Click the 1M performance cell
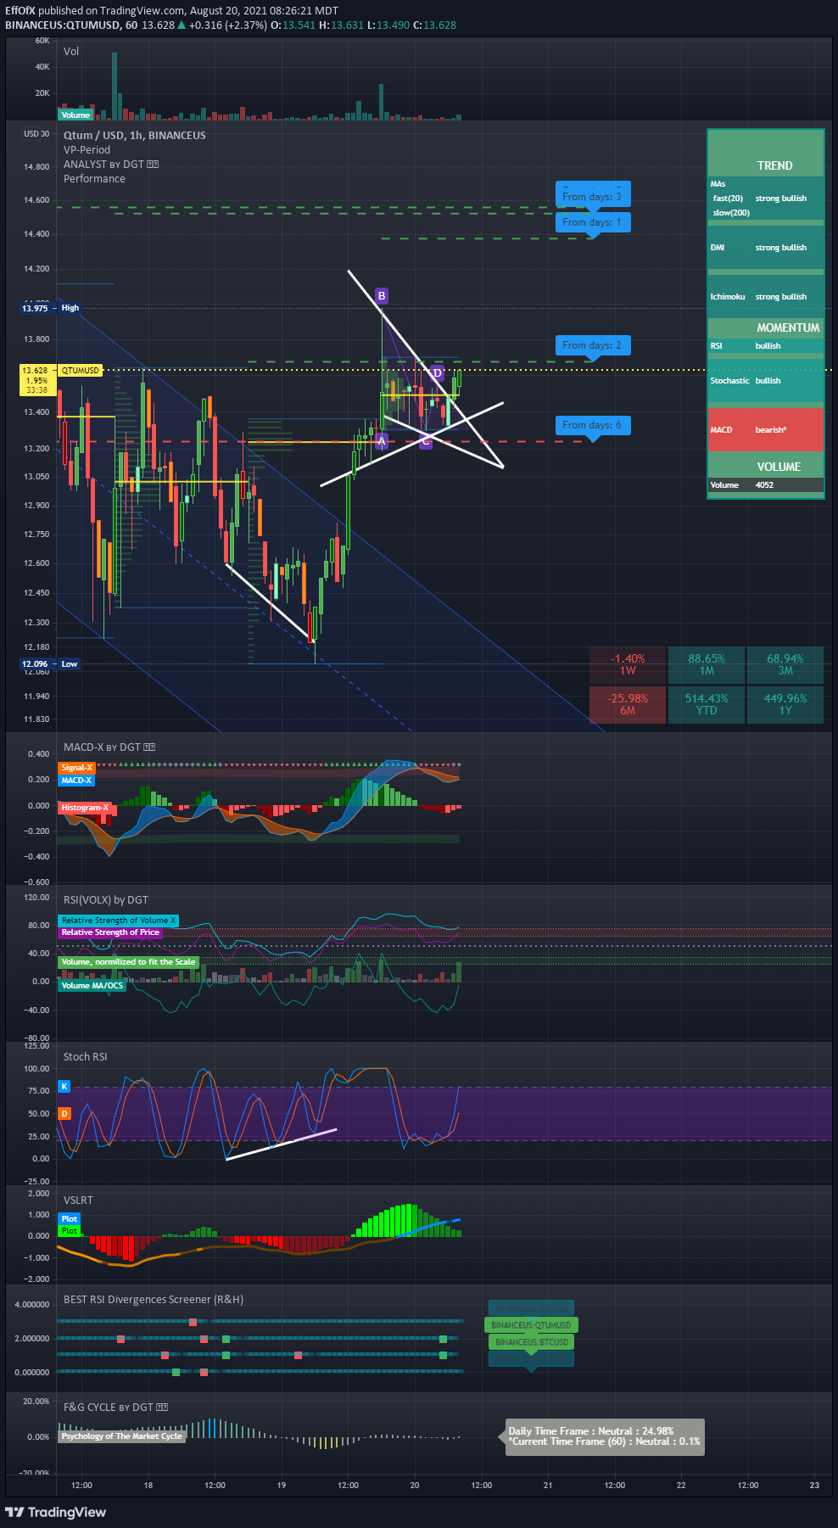Screen dimensions: 838x1528 pos(707,664)
